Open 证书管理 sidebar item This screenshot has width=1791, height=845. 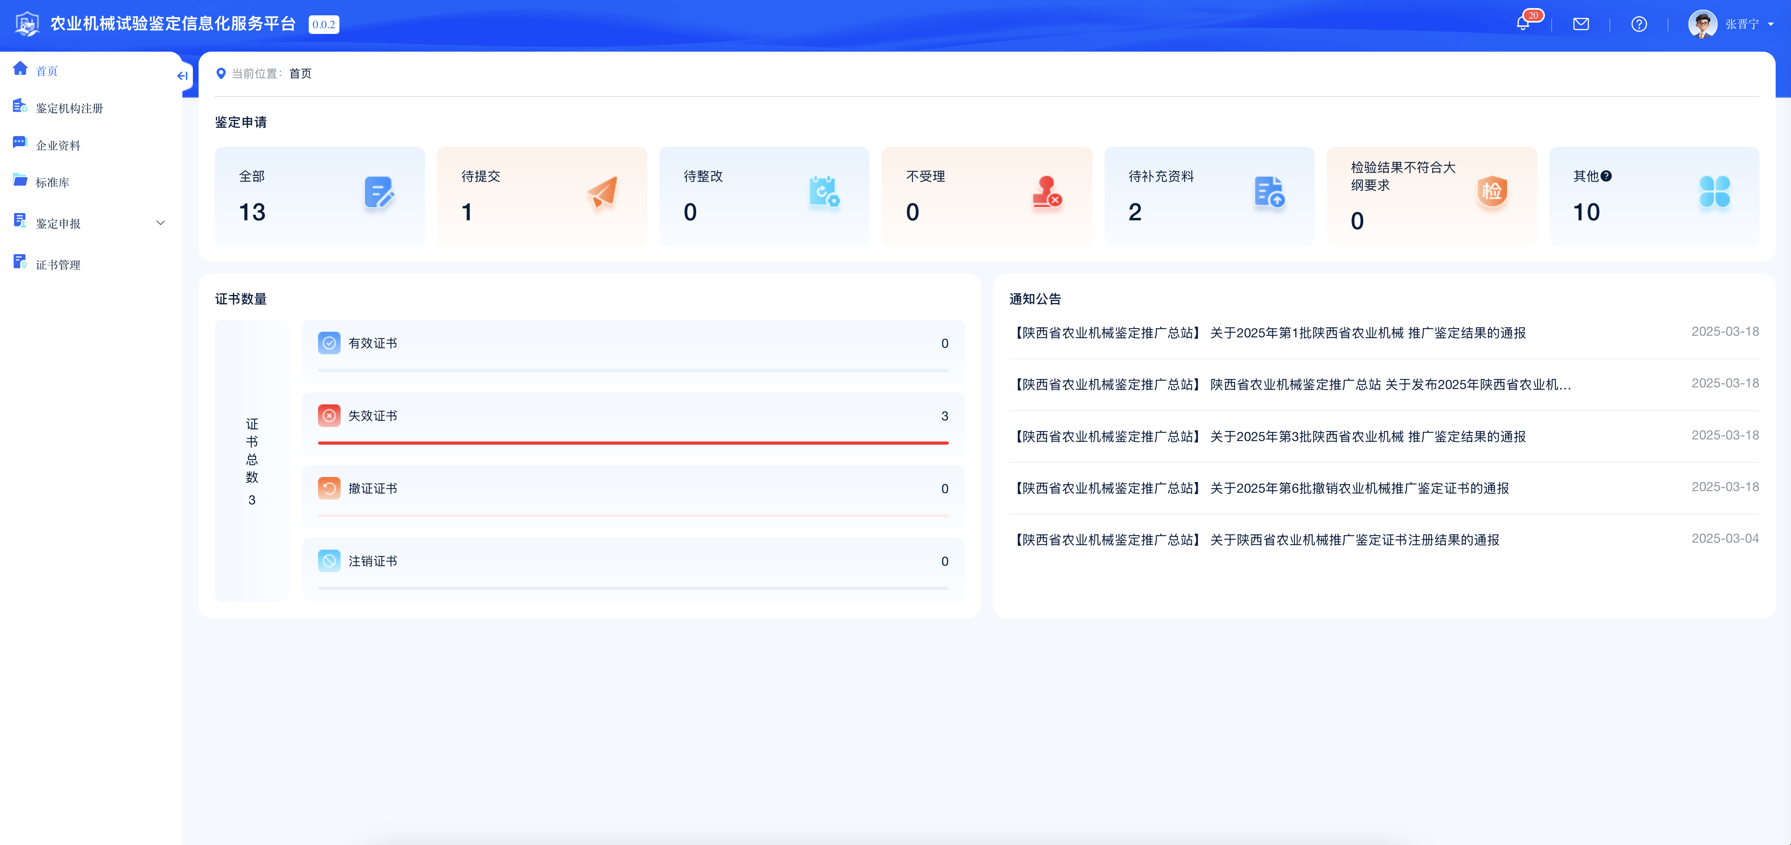point(58,265)
